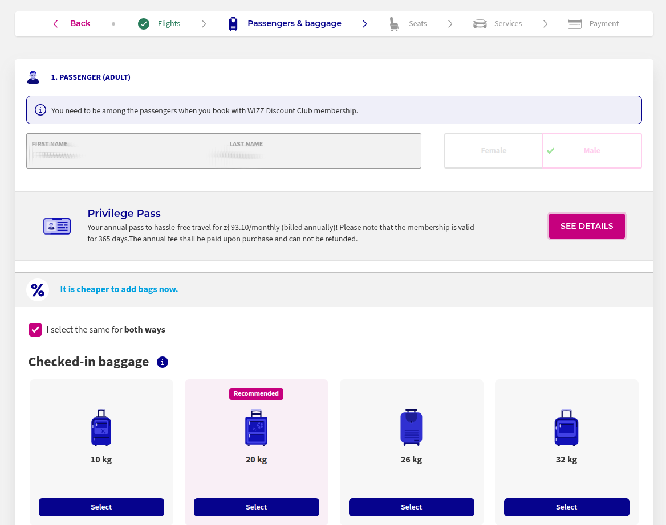666x525 pixels.
Task: Click the 10 kg suitcase icon
Action: [101, 428]
